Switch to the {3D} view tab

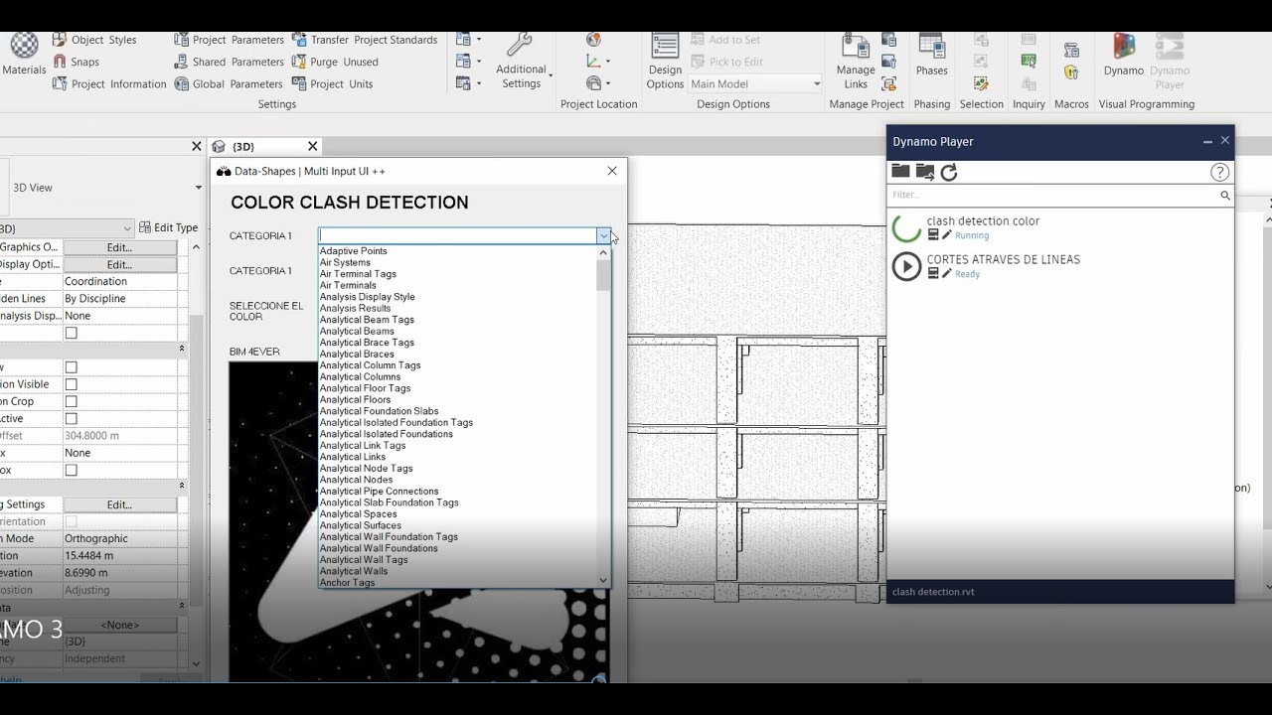243,146
